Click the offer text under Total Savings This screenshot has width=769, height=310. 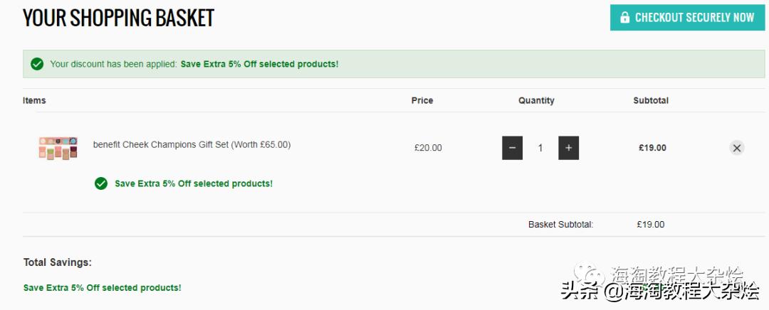[x=103, y=288]
